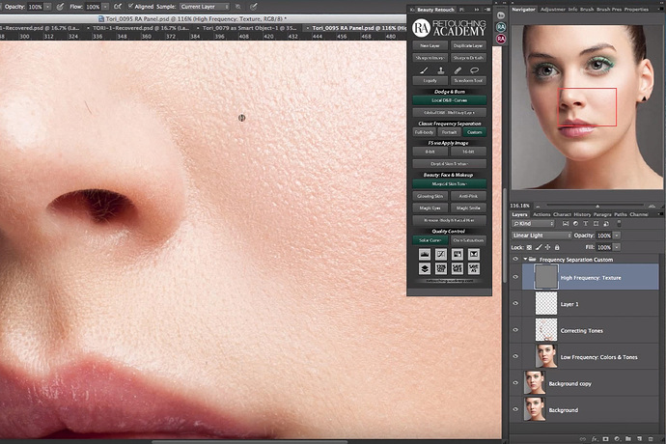Viewport: 666px width, 444px height.
Task: Click the healing bandage icon in RA panel
Action: coord(458,70)
